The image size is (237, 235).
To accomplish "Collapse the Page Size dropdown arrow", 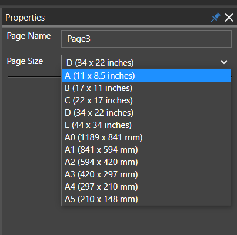I will [x=224, y=62].
